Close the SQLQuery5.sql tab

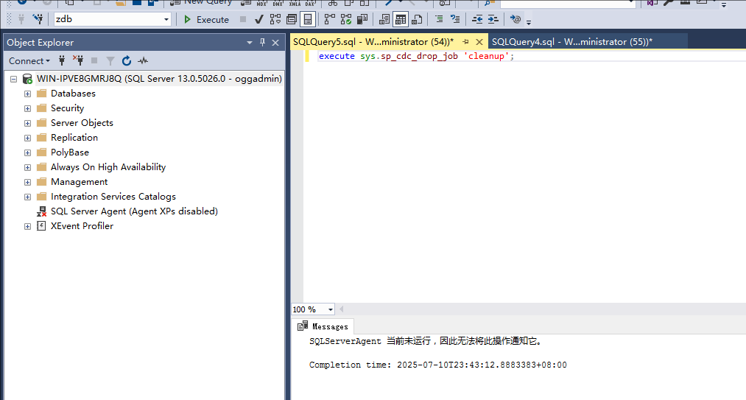[479, 42]
